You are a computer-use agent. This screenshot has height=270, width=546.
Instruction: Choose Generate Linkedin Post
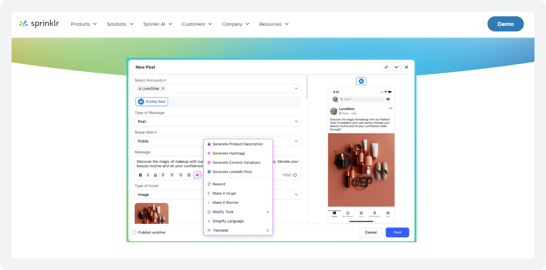pyautogui.click(x=238, y=172)
